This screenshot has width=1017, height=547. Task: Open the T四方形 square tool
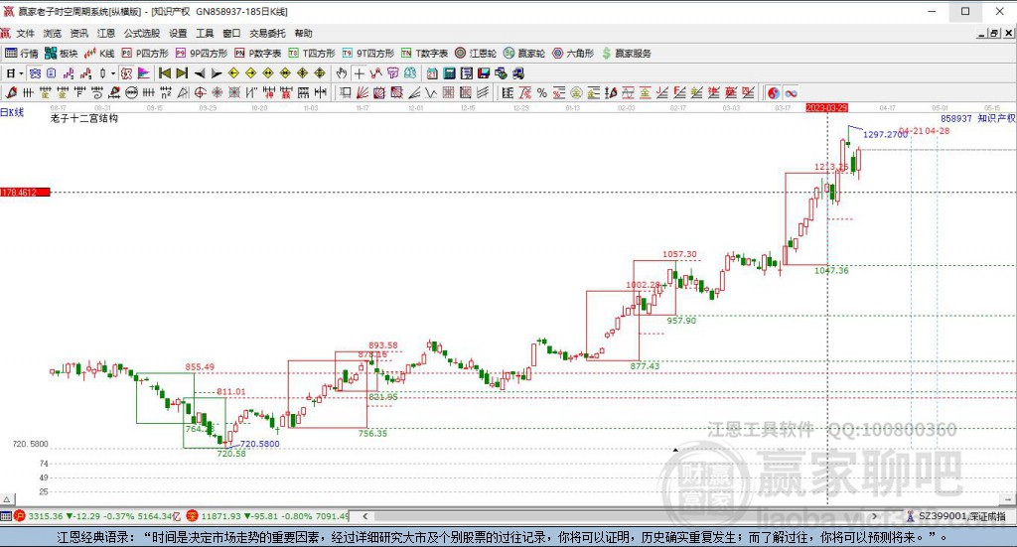pos(311,54)
